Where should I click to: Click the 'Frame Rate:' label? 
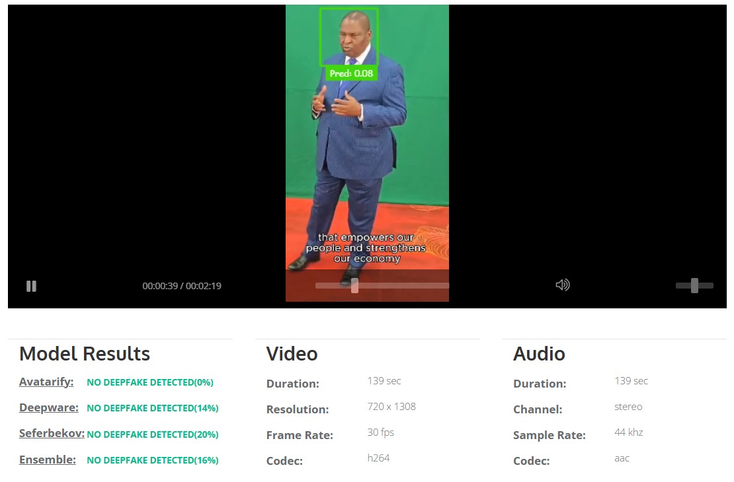[x=300, y=435]
